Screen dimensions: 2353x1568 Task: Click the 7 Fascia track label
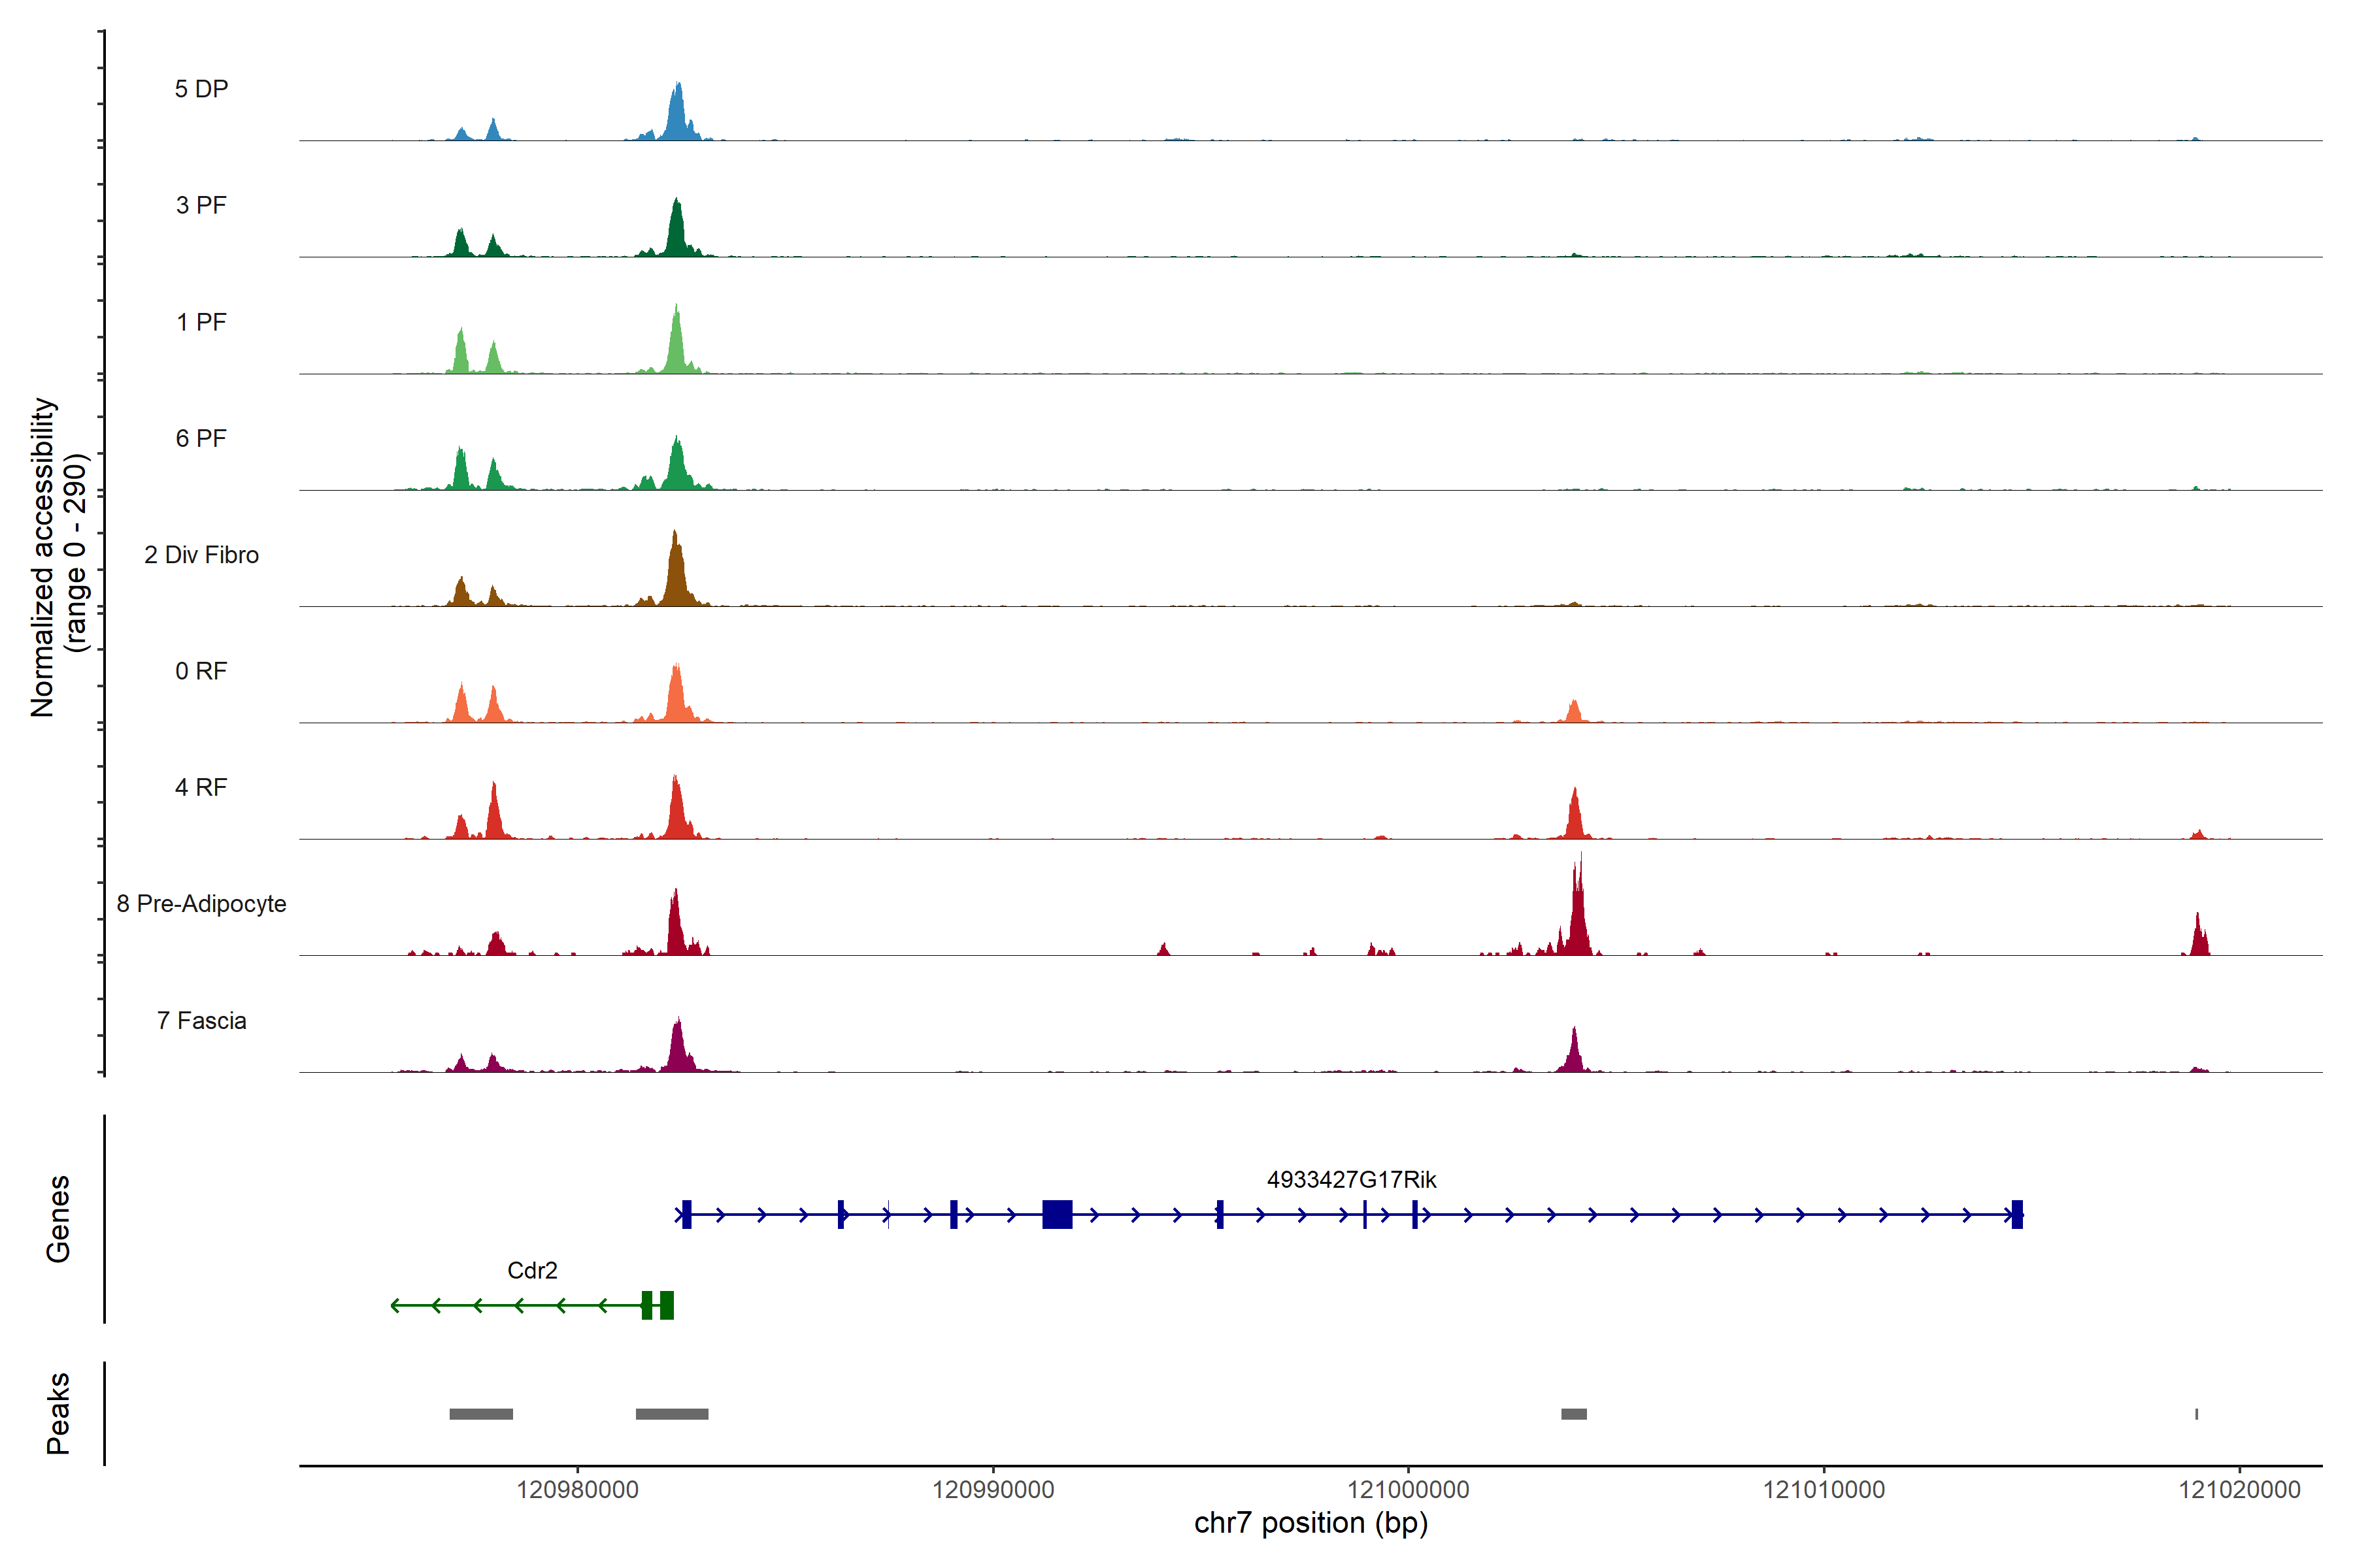201,1020
